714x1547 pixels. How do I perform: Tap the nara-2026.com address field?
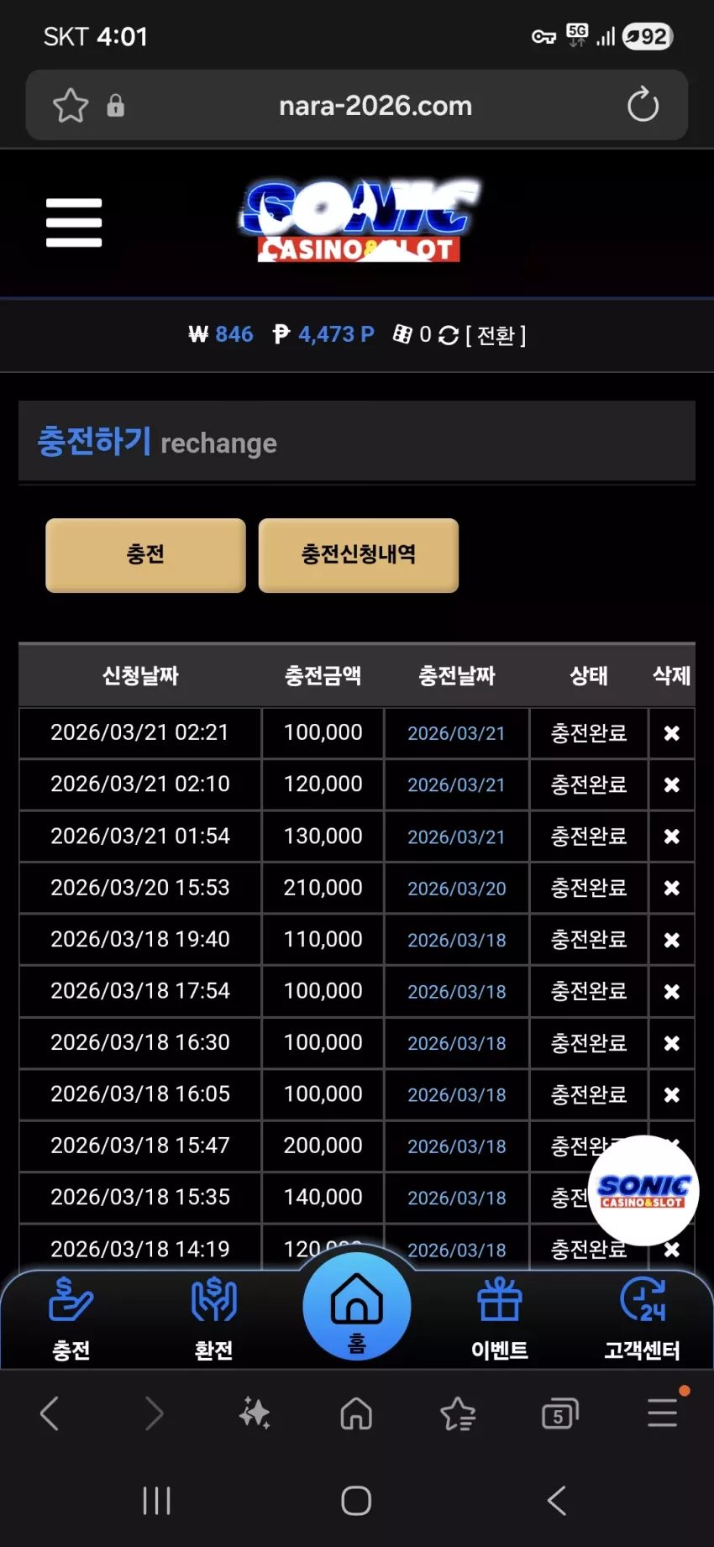[375, 106]
